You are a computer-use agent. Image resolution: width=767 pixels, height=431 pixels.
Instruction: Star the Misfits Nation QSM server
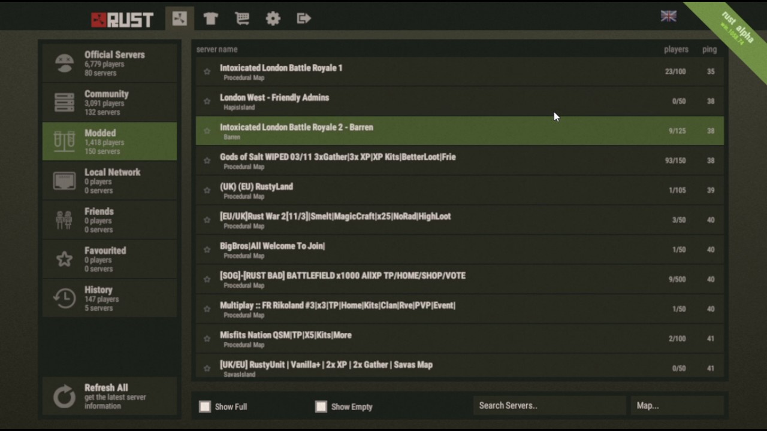[207, 339]
